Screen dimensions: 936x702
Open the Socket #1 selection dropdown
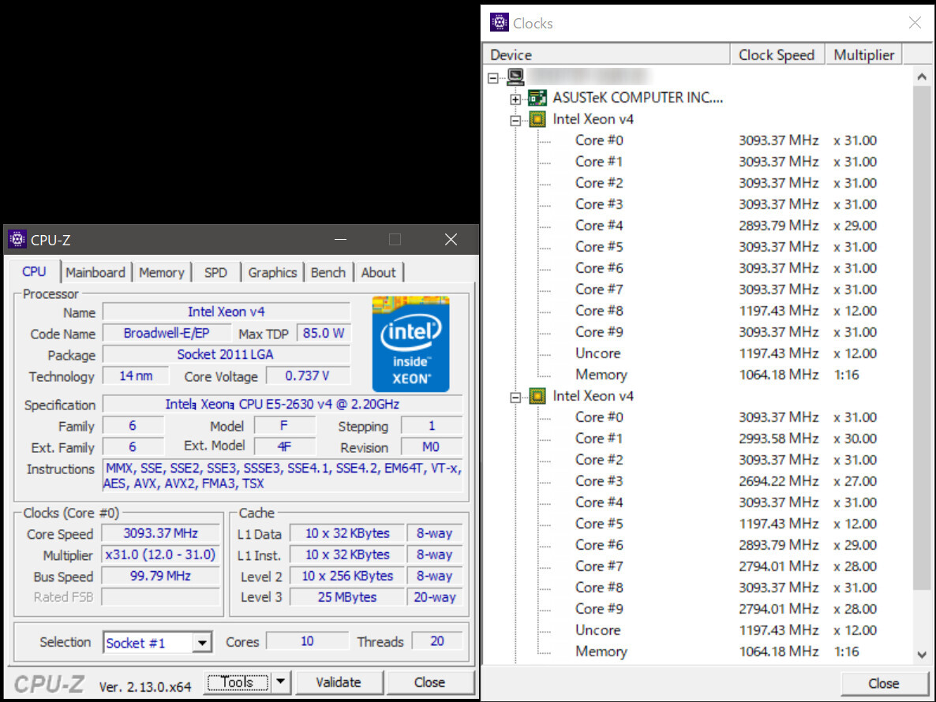(202, 643)
